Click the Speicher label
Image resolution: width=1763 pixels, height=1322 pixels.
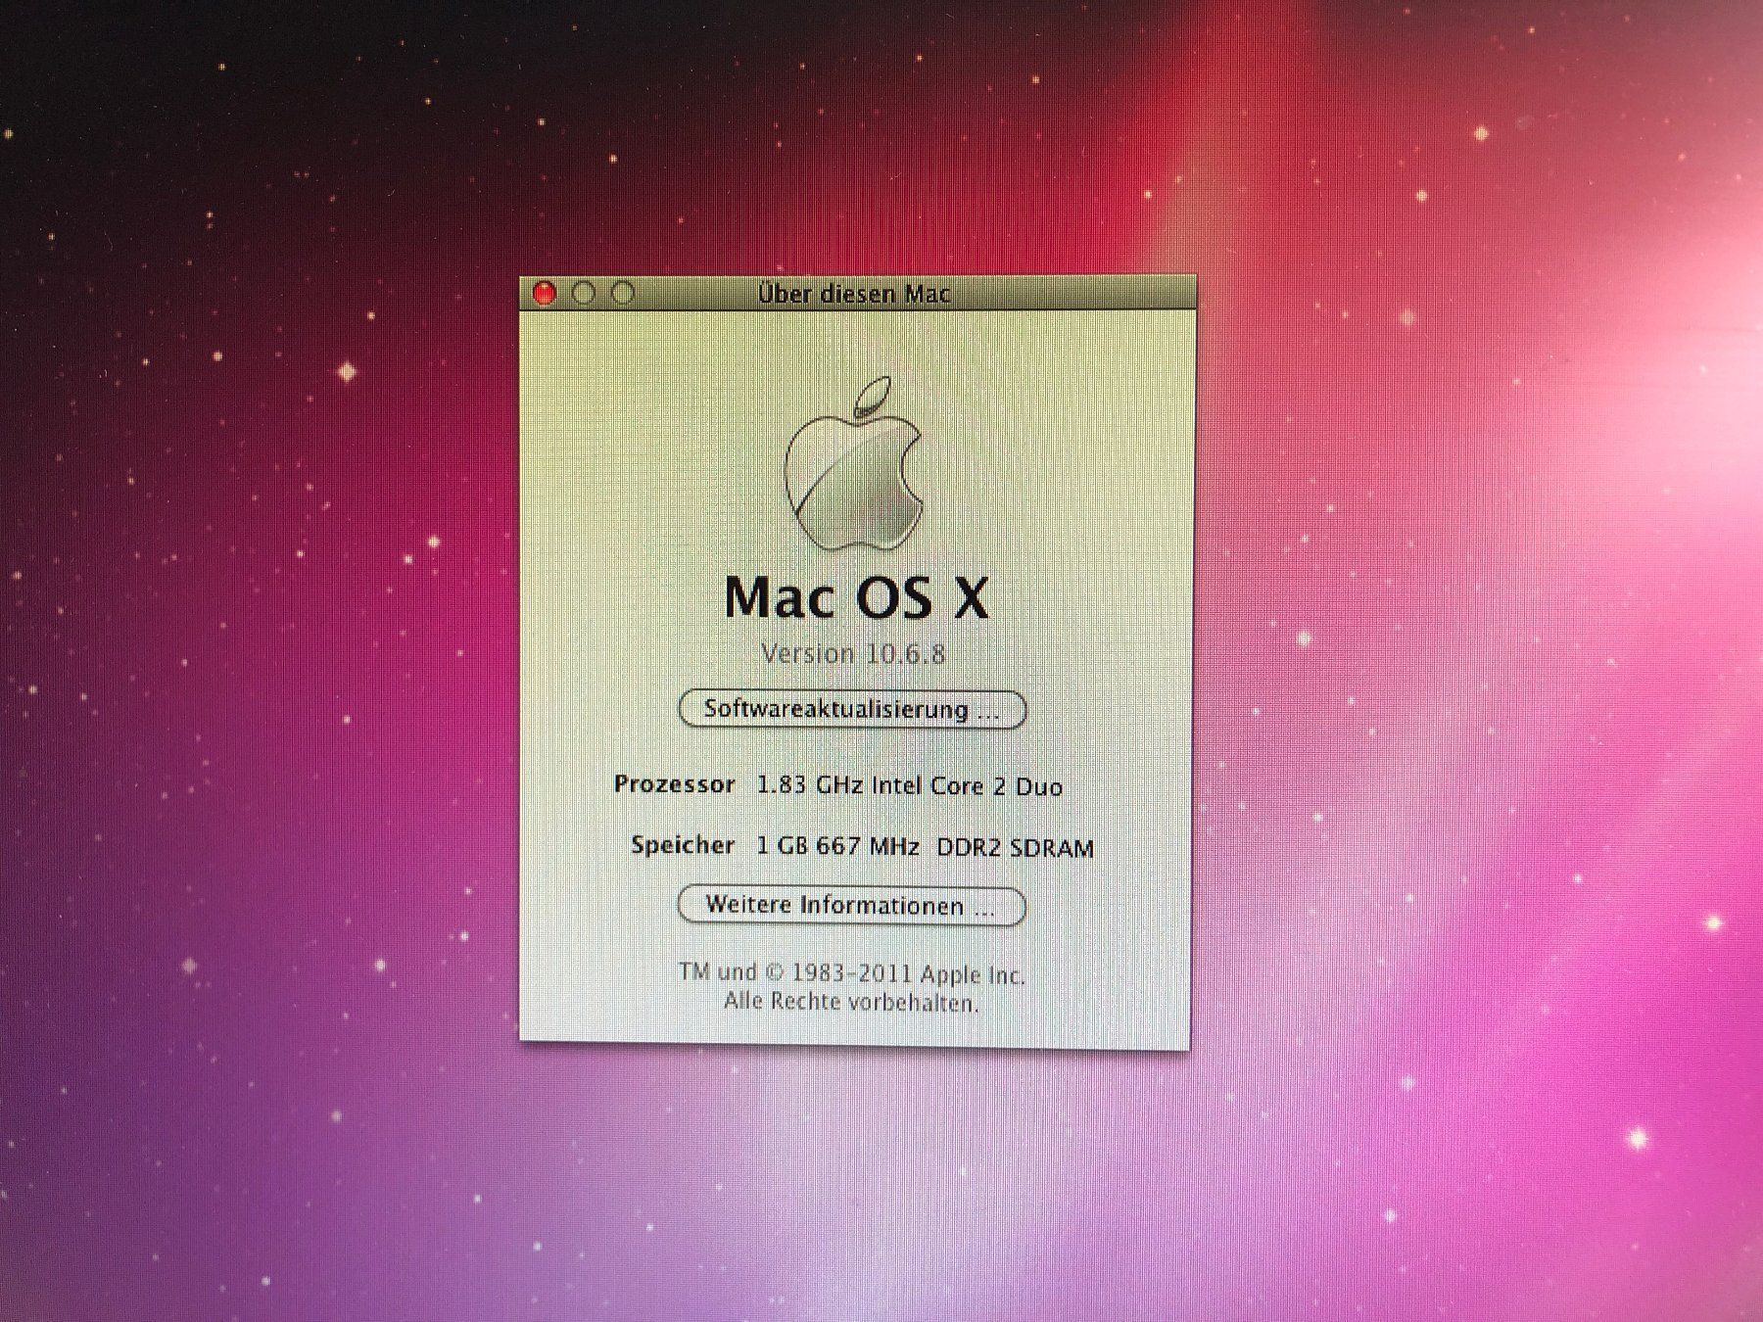click(x=684, y=845)
